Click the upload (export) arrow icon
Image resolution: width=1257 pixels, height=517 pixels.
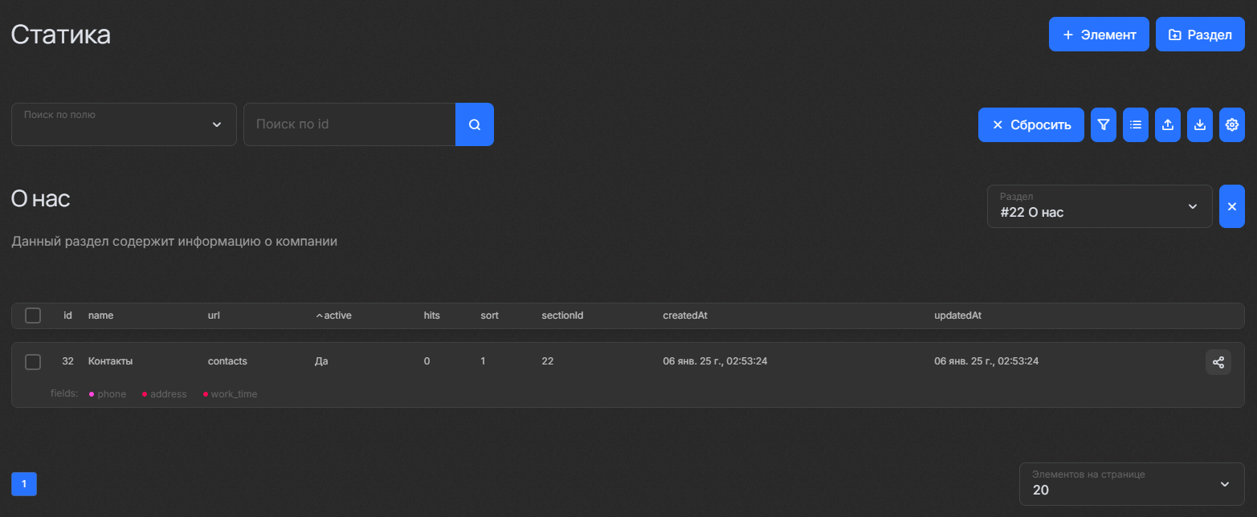pos(1168,125)
